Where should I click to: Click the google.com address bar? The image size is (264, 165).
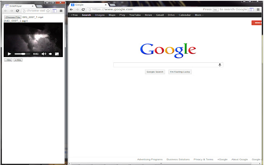pos(168,9)
